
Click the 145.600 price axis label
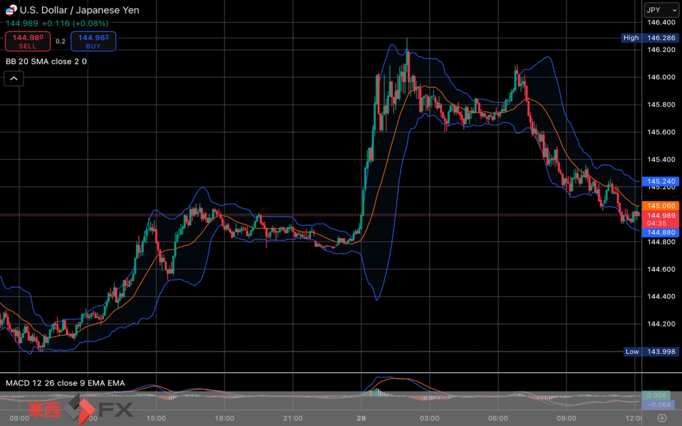point(661,132)
